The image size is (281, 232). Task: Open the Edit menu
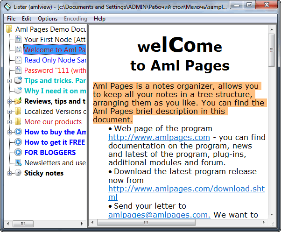27,19
